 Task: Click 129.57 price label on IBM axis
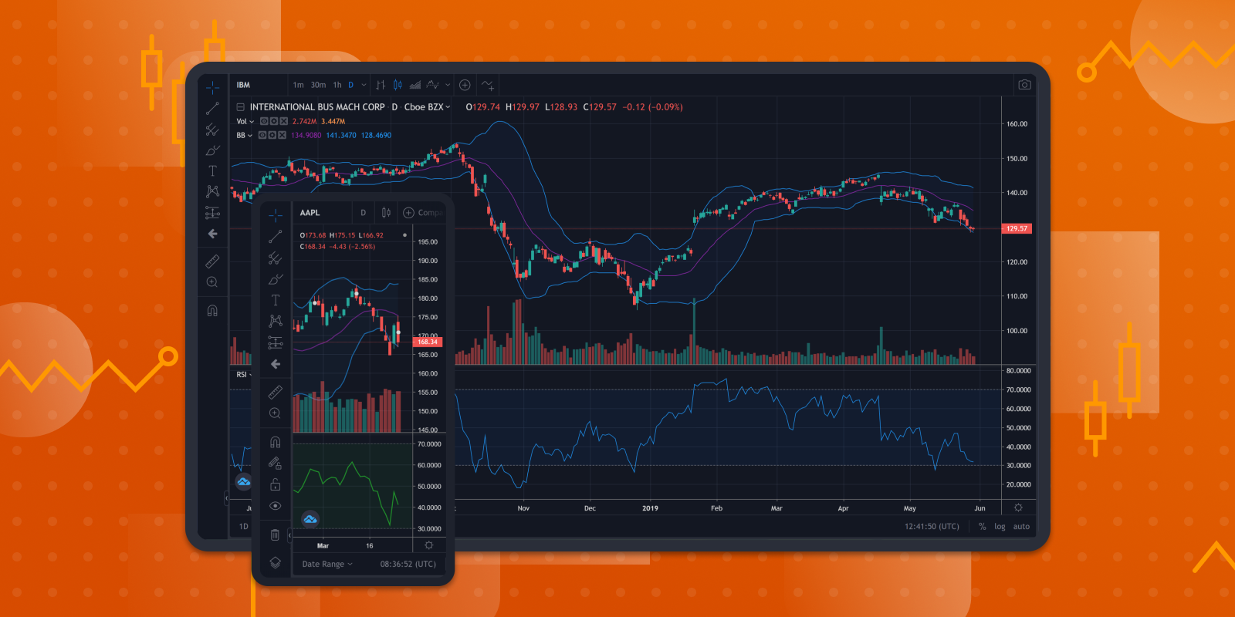(1017, 228)
